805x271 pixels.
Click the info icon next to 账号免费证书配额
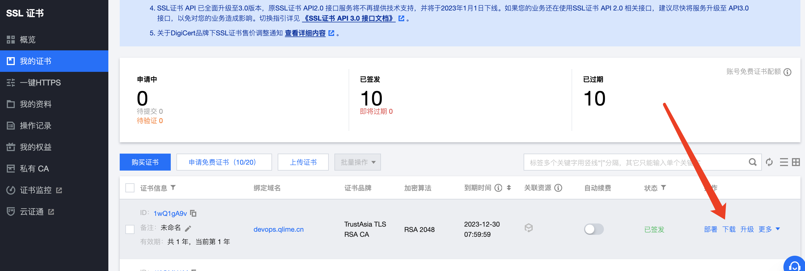point(787,72)
